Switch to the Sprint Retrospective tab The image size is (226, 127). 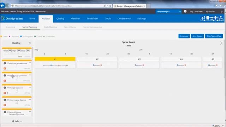point(93,27)
